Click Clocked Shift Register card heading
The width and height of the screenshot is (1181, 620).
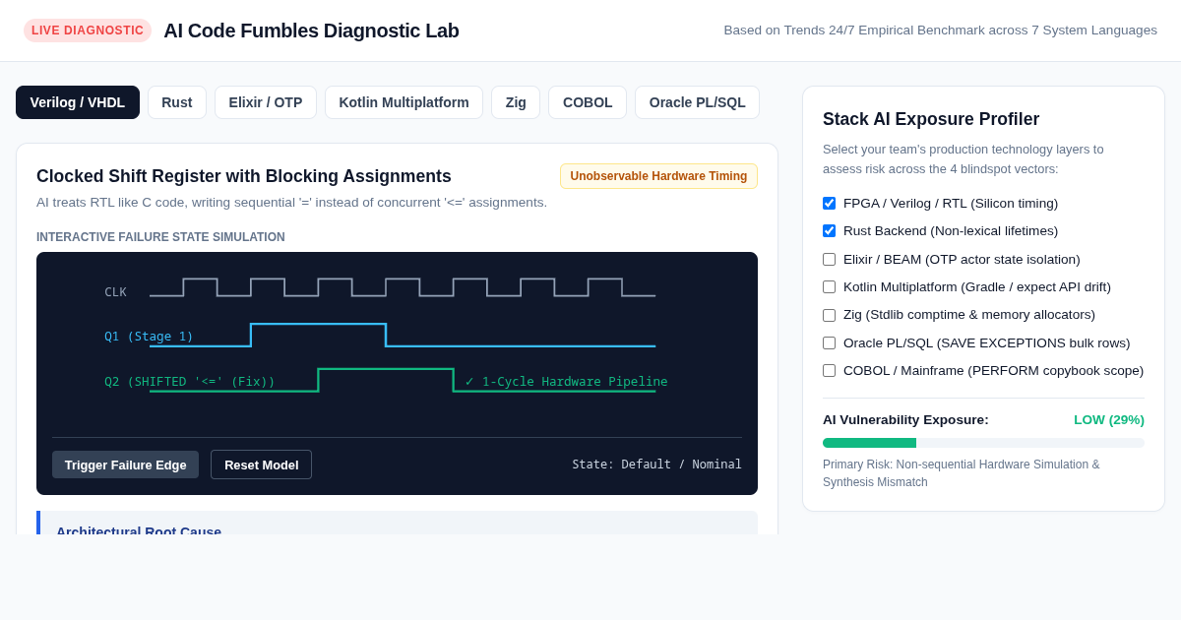click(244, 176)
